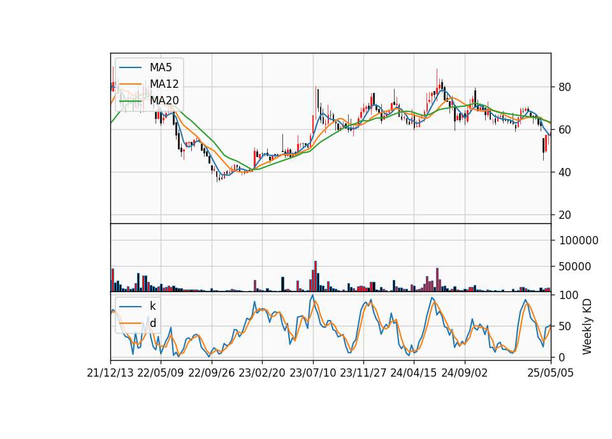Click the 23/07/10 date label
The image size is (612, 439).
point(312,373)
